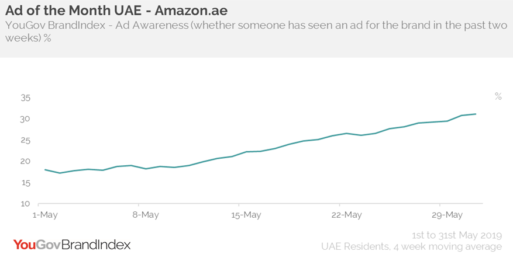The height and width of the screenshot is (258, 513).
Task: Click the 22-May x-axis label
Action: 346,215
